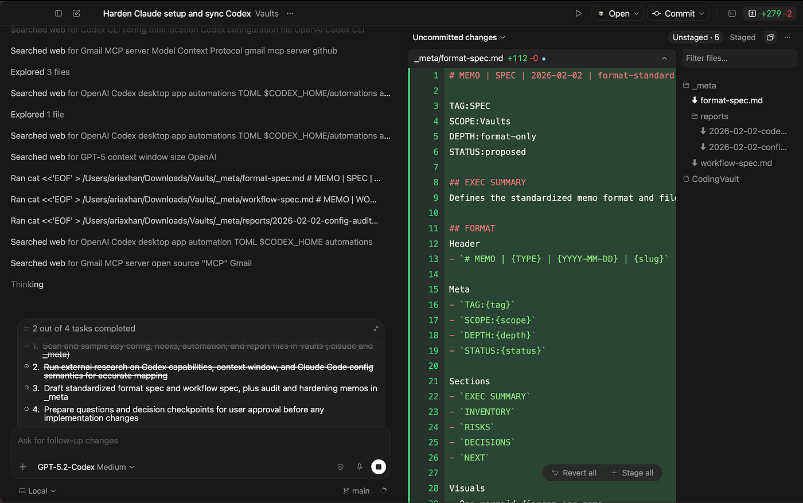Select workflow-spec.md in the file tree
803x503 pixels.
pyautogui.click(x=731, y=163)
